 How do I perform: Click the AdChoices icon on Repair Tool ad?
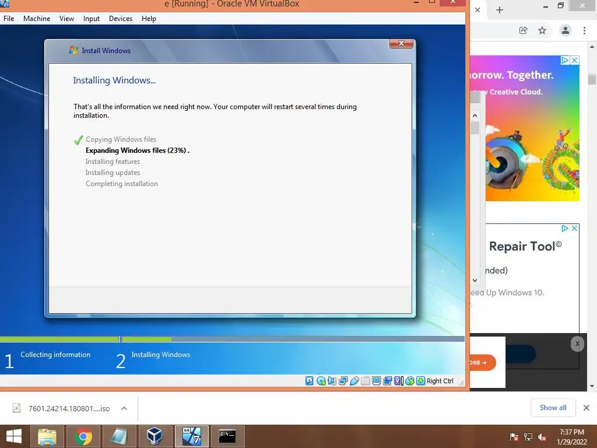[565, 228]
